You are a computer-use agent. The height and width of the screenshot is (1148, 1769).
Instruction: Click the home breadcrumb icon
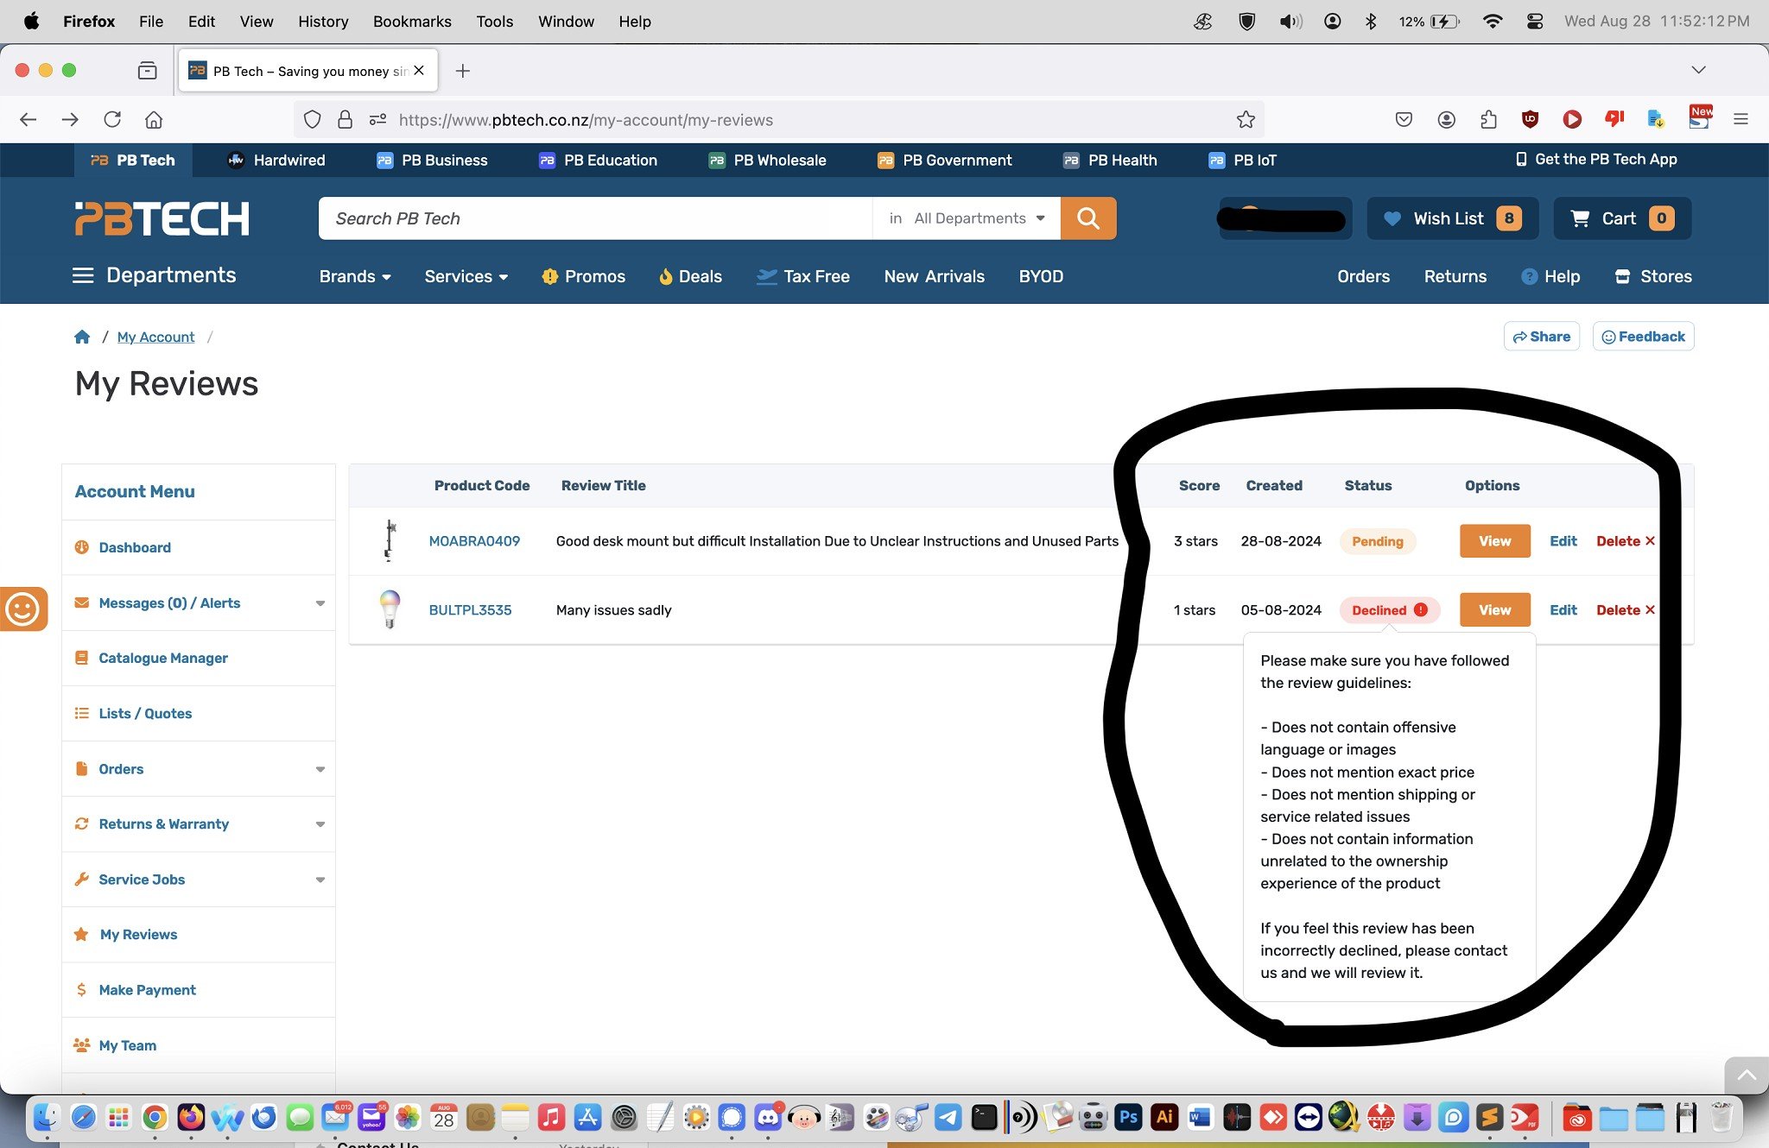(x=82, y=337)
